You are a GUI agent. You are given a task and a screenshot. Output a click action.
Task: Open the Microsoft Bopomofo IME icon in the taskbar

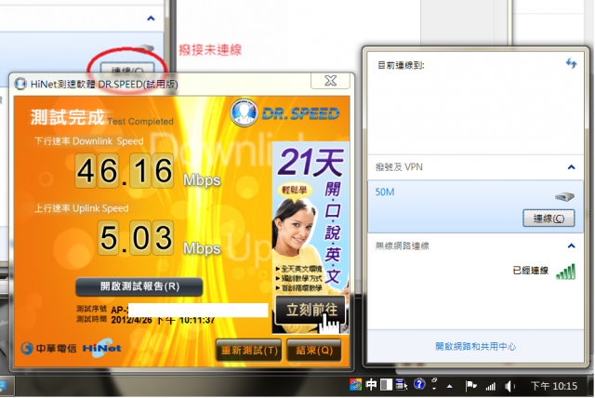[355, 385]
